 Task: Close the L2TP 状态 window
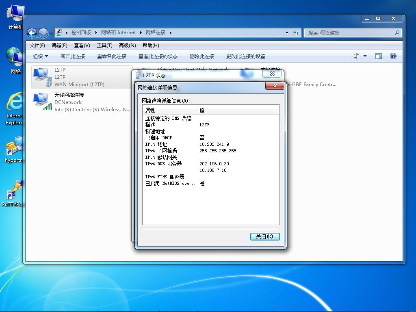point(272,74)
